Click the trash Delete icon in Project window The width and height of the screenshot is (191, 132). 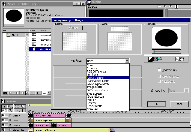[23, 93]
